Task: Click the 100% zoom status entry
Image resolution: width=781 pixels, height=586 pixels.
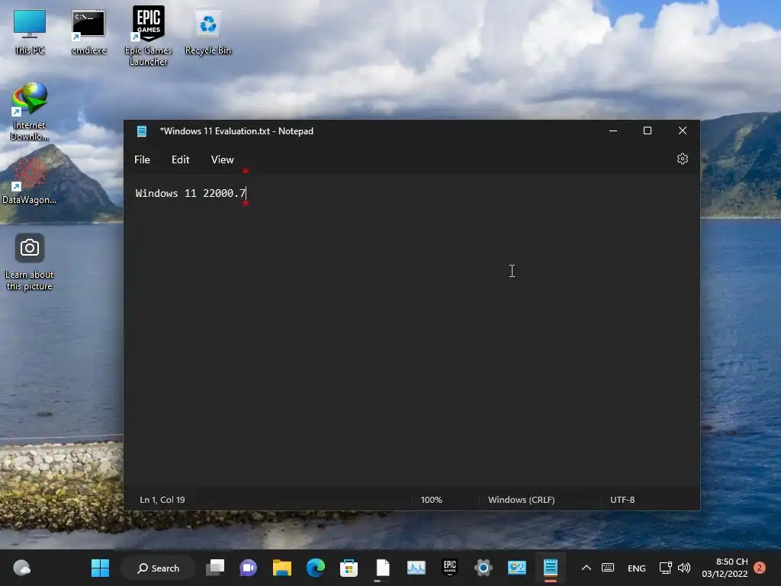Action: pyautogui.click(x=432, y=500)
